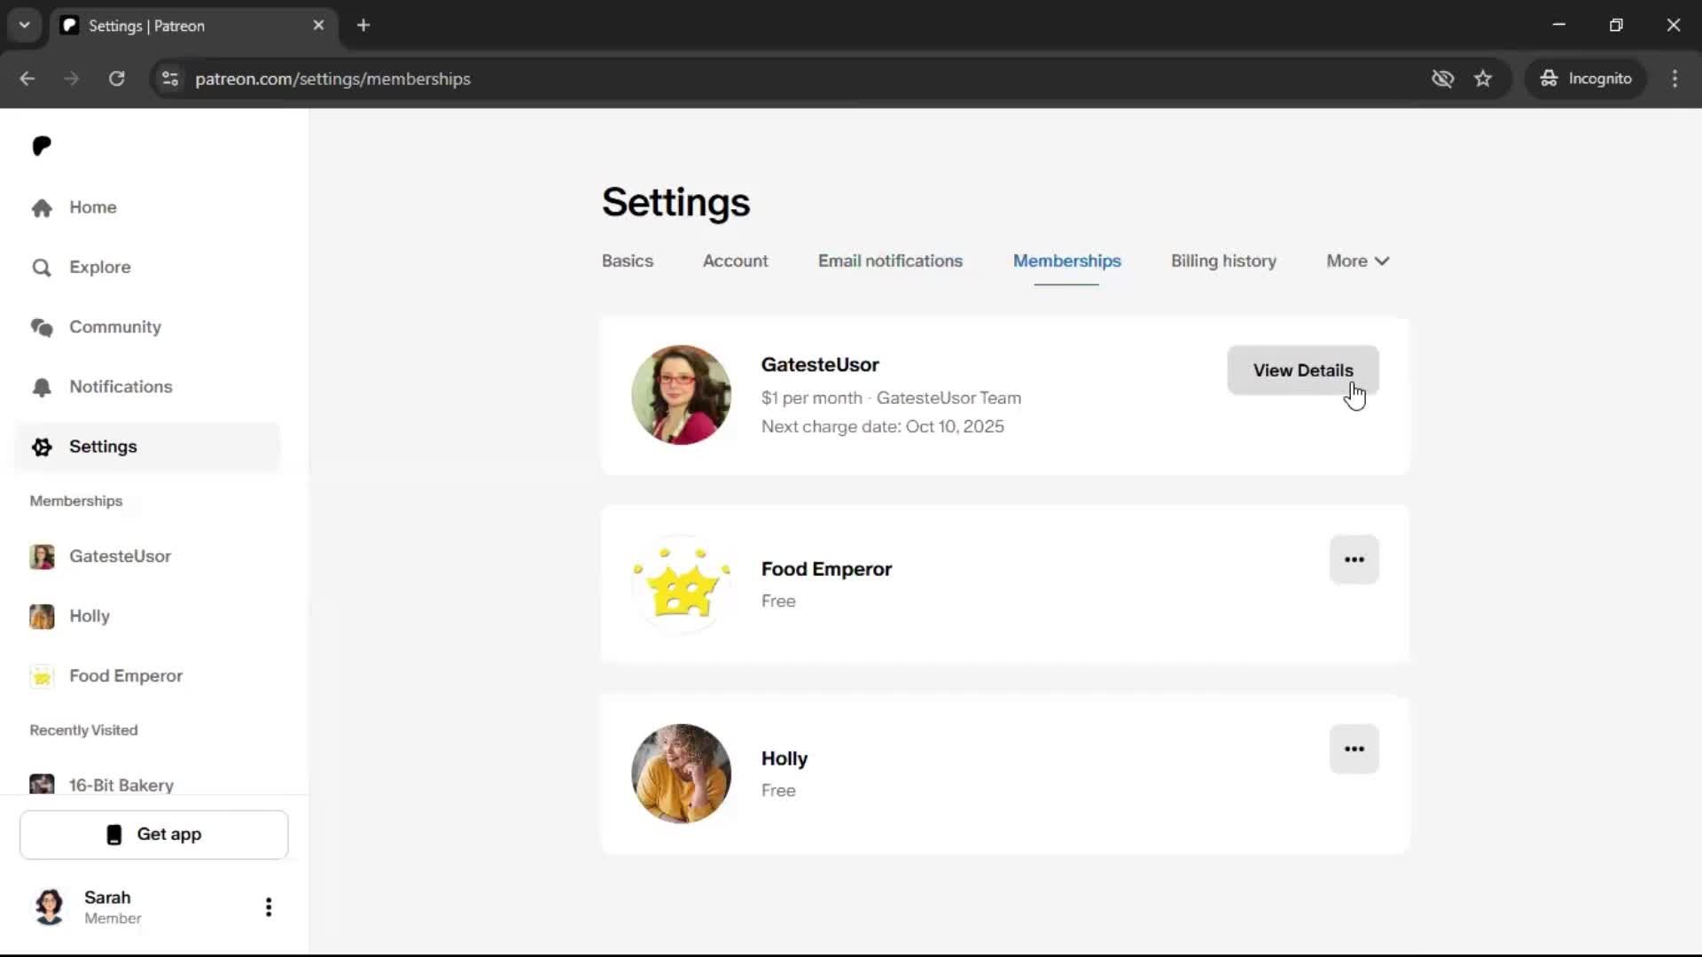Click the Incognito indicator button
The height and width of the screenshot is (957, 1702).
(1586, 79)
